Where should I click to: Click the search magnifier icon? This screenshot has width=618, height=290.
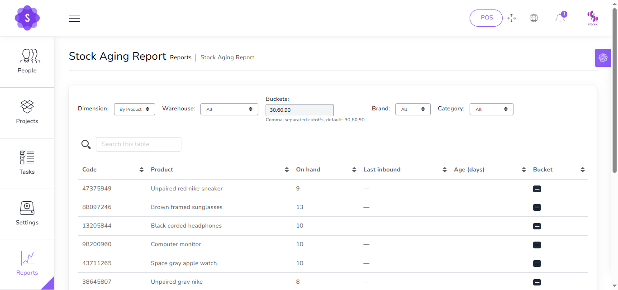coord(86,144)
